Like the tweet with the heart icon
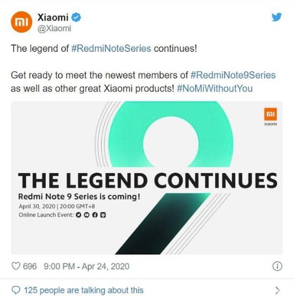This screenshot has width=294, height=303. 16,266
